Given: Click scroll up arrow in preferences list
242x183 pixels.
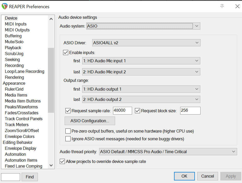Looking at the screenshot, I should coord(51,19).
